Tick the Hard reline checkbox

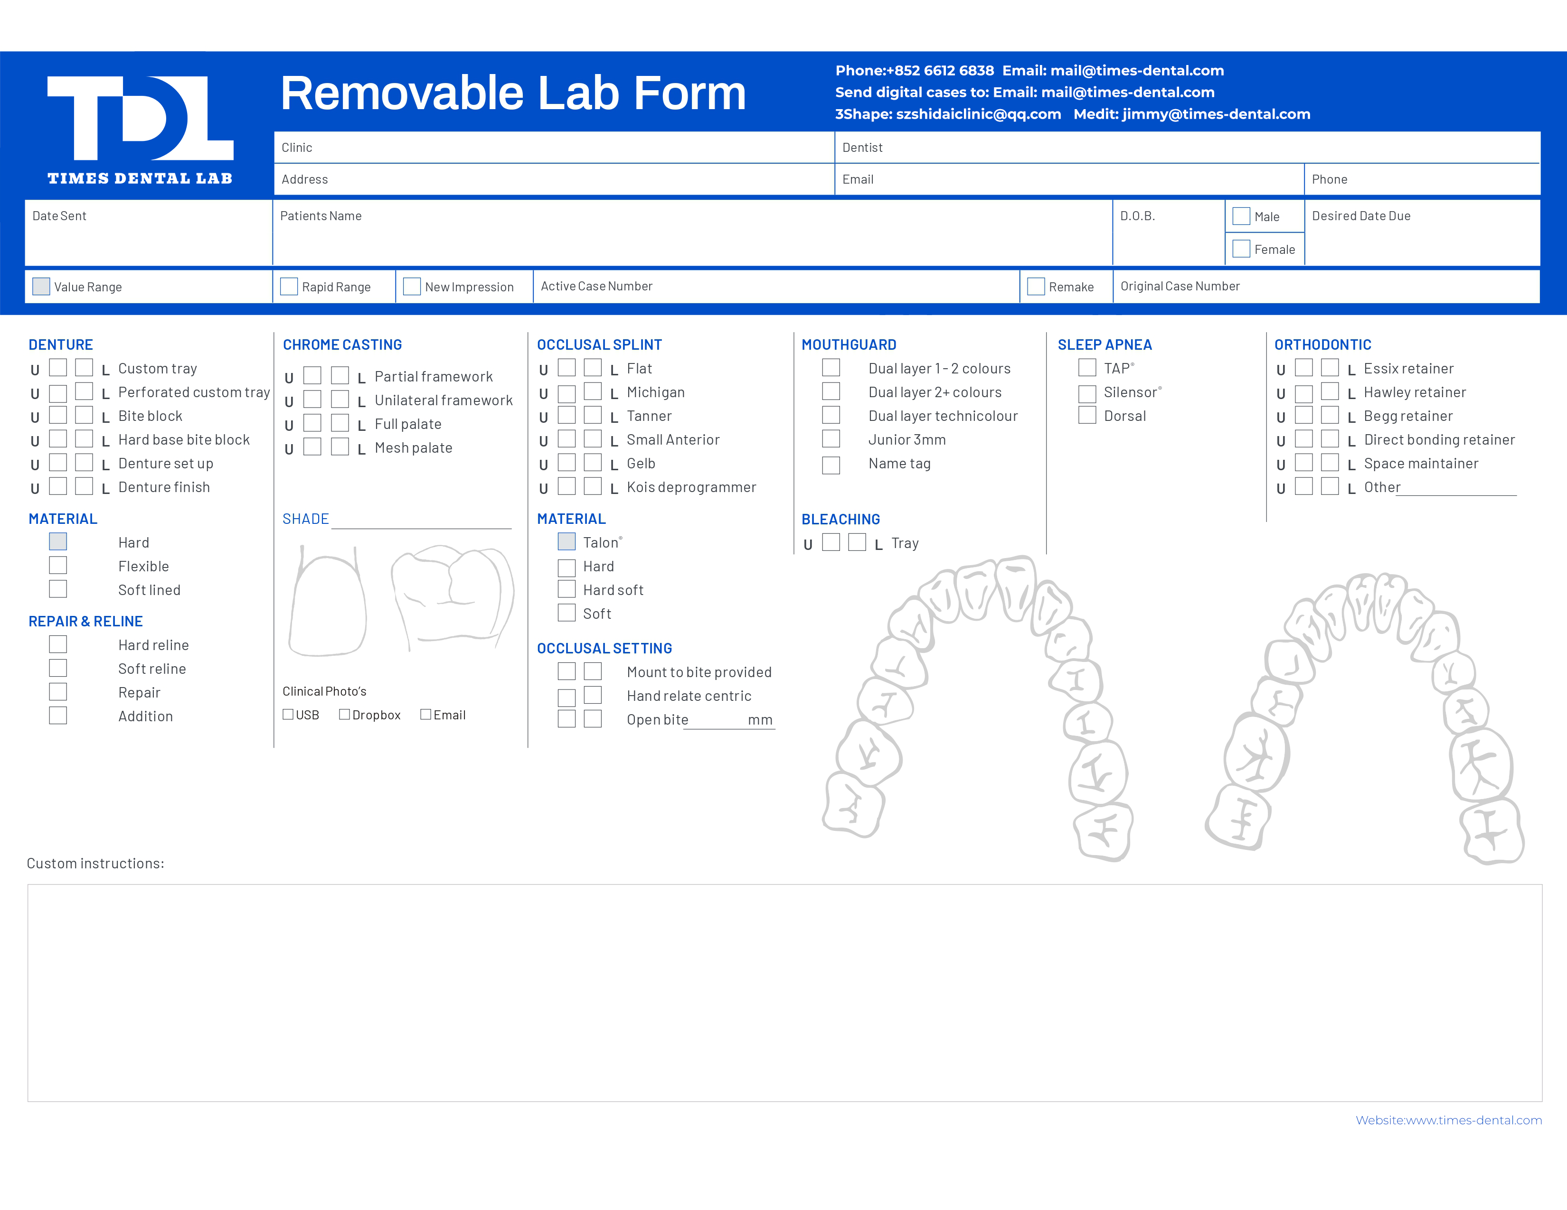click(x=58, y=644)
